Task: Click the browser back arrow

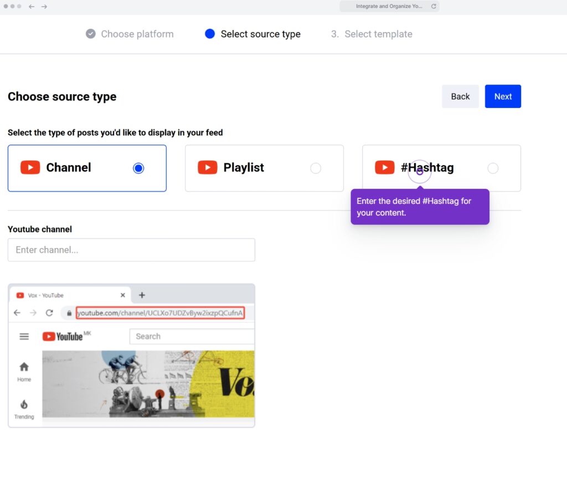Action: [32, 7]
